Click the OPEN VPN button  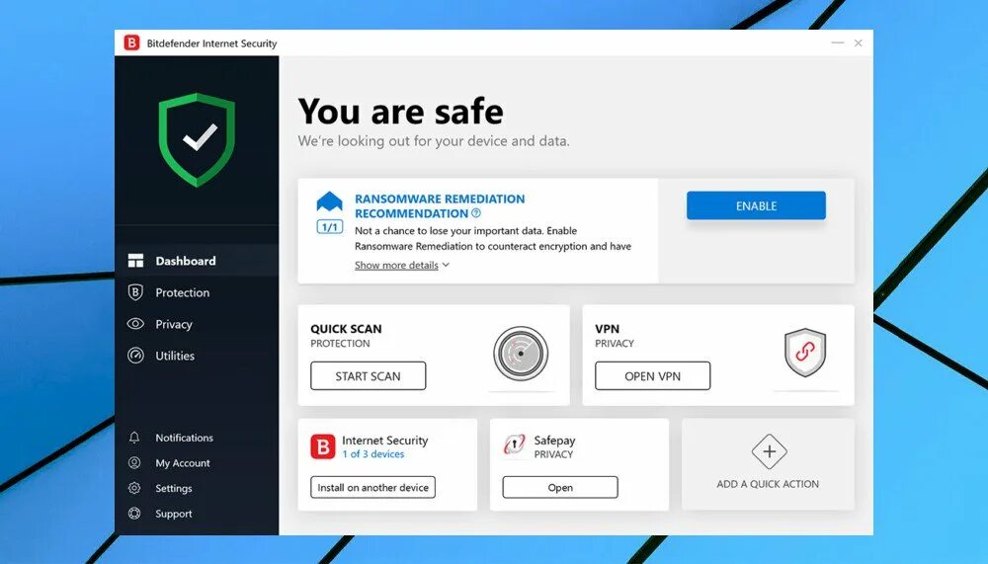tap(652, 375)
